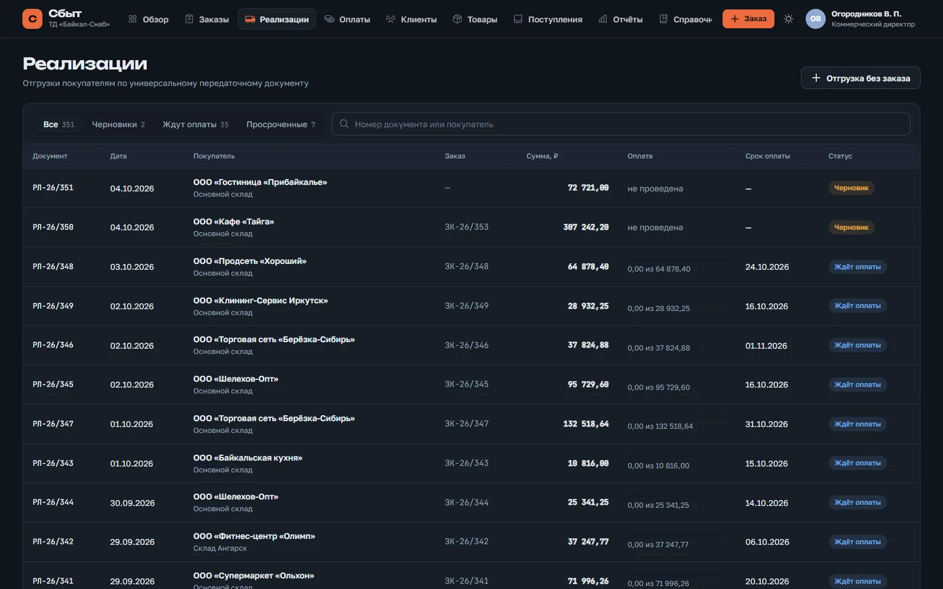Go to the Поступления section
This screenshot has height=589, width=943.
548,19
